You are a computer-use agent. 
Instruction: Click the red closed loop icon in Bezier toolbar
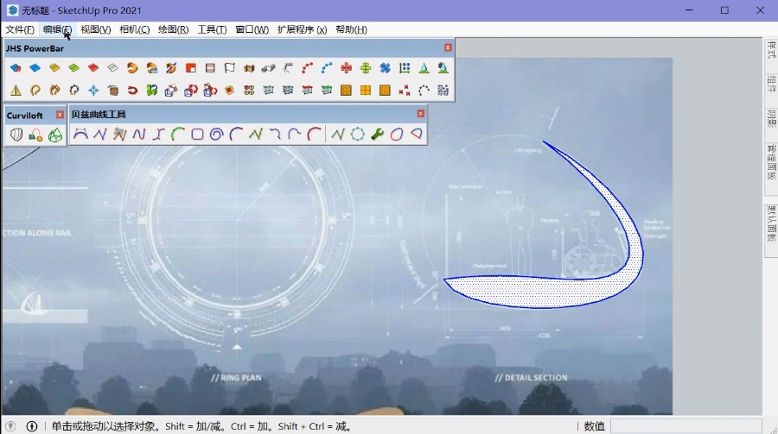397,134
